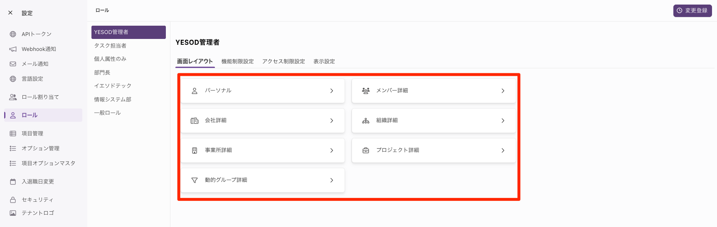Select the 表示設定 tab

coord(324,61)
